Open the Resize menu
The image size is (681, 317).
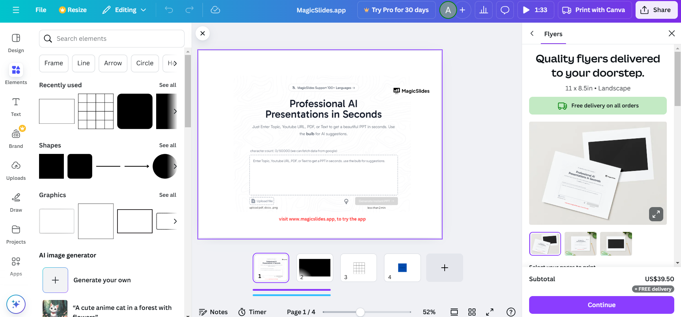pos(73,10)
